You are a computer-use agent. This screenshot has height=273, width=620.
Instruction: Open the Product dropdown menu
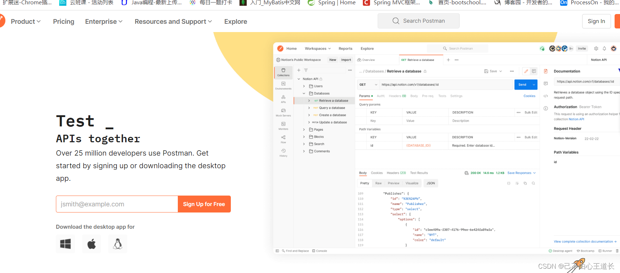(x=26, y=22)
